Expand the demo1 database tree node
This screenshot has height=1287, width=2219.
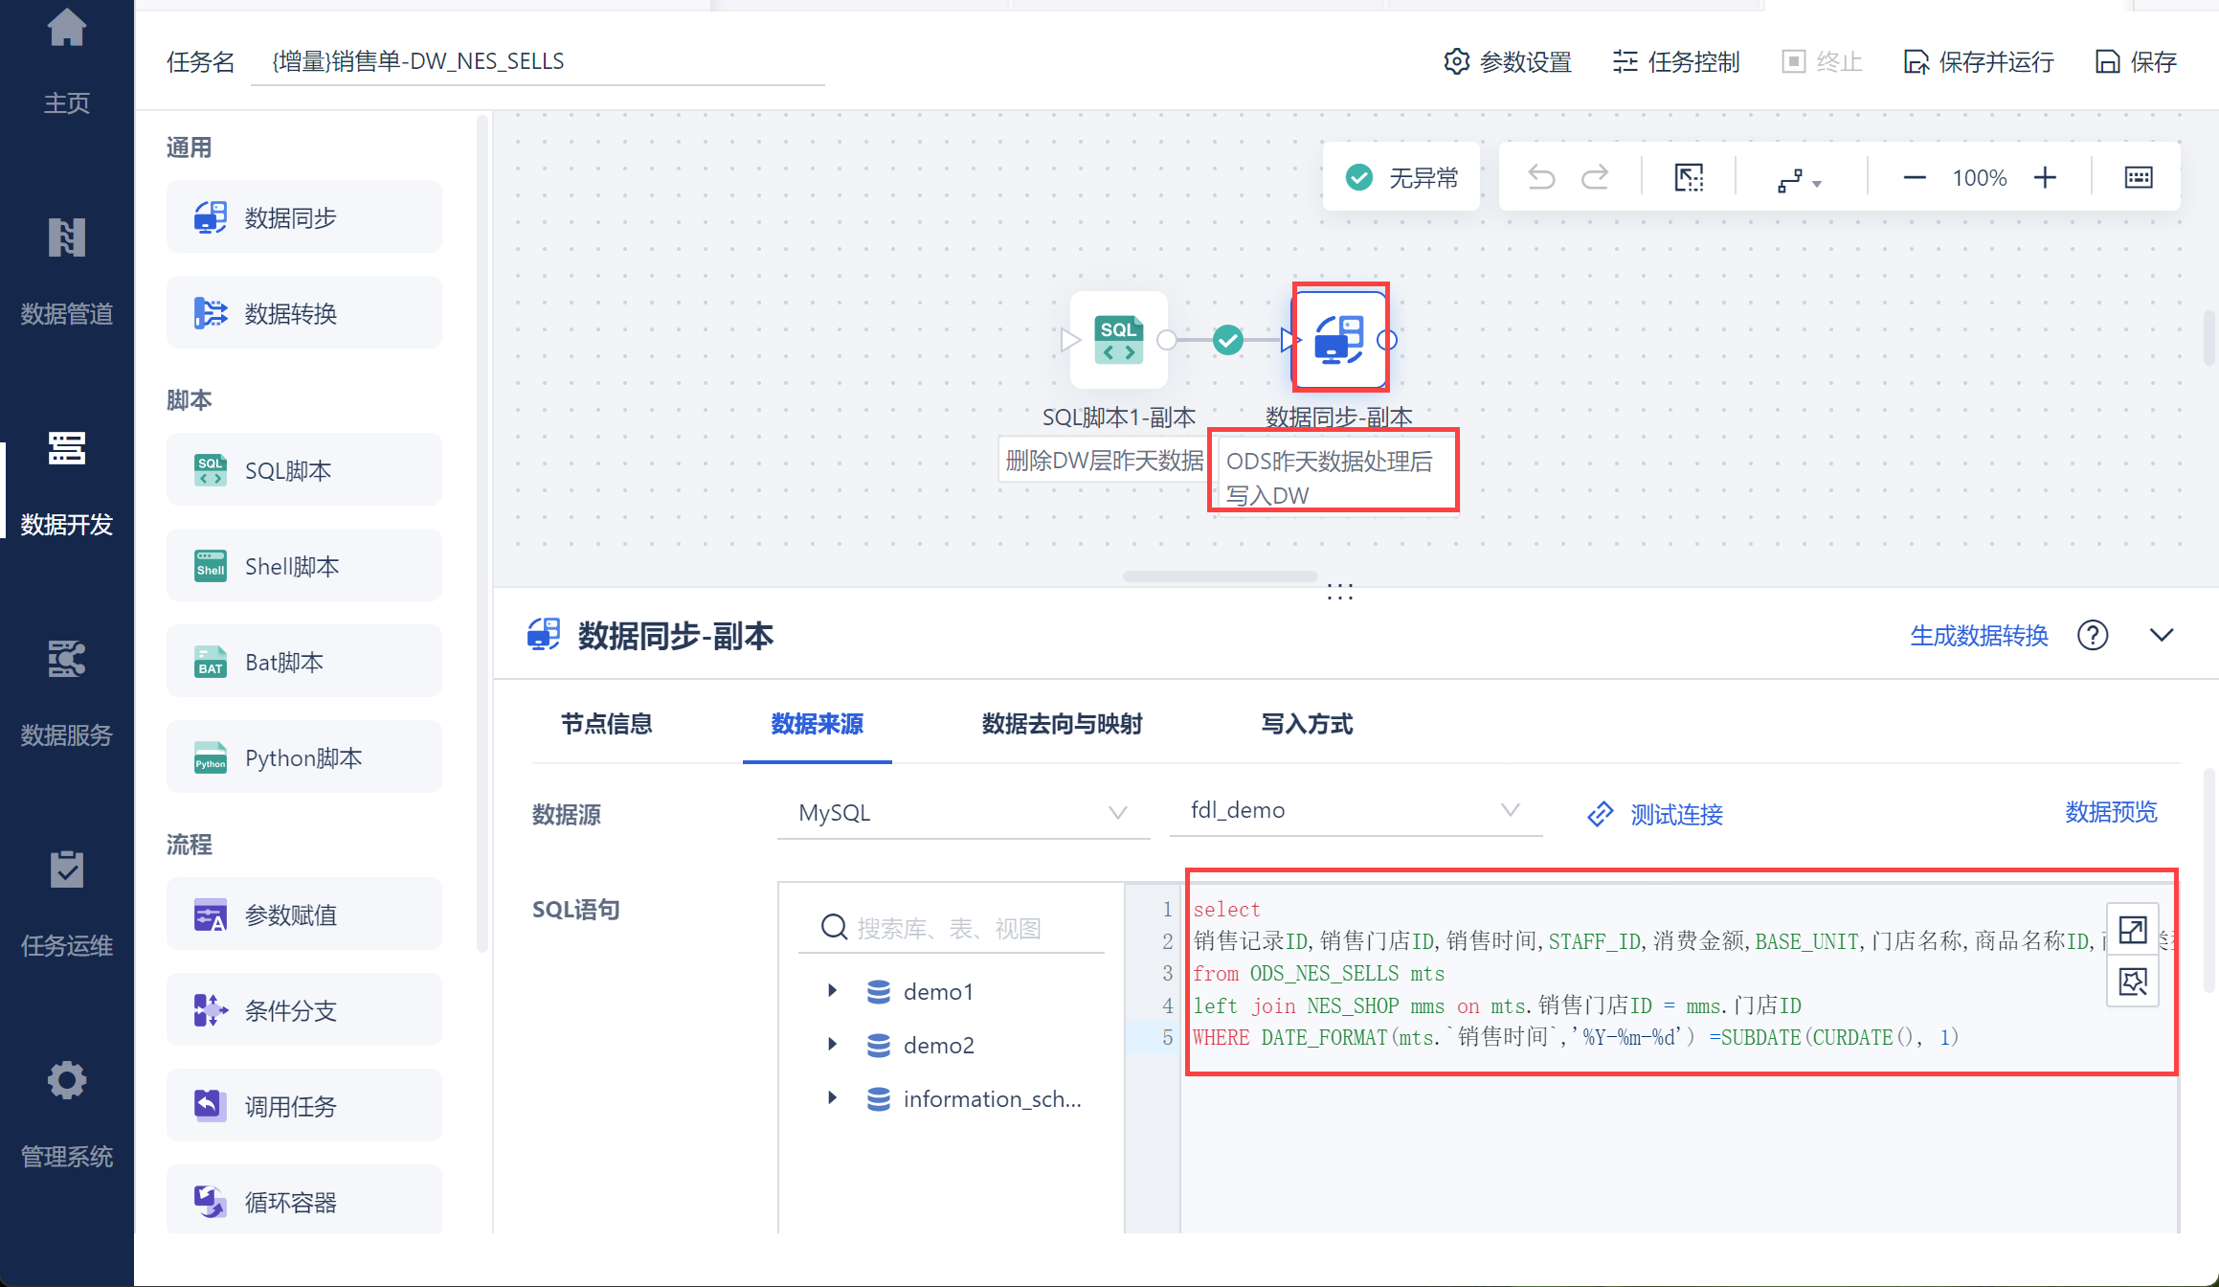click(x=832, y=991)
